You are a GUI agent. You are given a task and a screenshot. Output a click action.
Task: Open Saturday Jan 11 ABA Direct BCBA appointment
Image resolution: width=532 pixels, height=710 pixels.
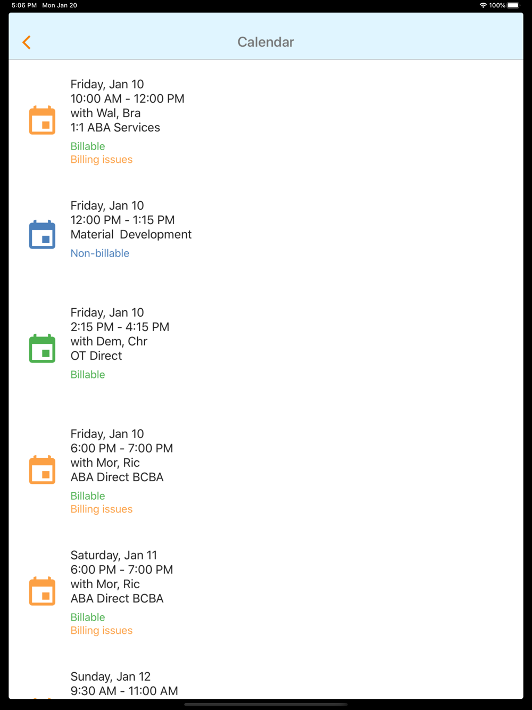(x=117, y=598)
